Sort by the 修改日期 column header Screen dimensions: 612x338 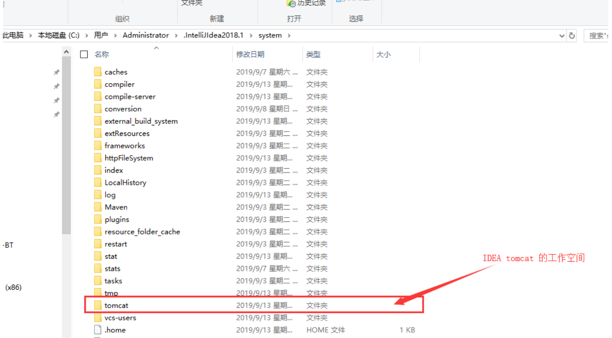coord(250,55)
